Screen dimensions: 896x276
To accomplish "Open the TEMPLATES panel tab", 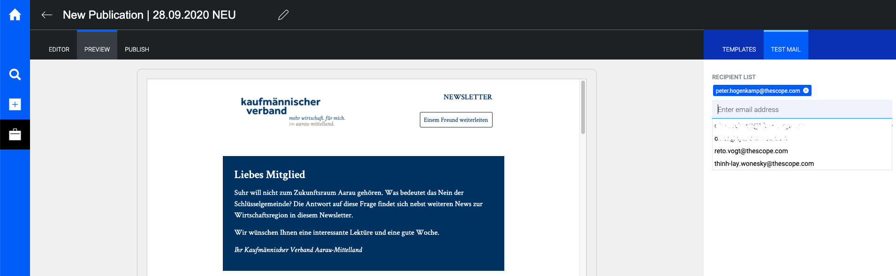I will pyautogui.click(x=739, y=49).
